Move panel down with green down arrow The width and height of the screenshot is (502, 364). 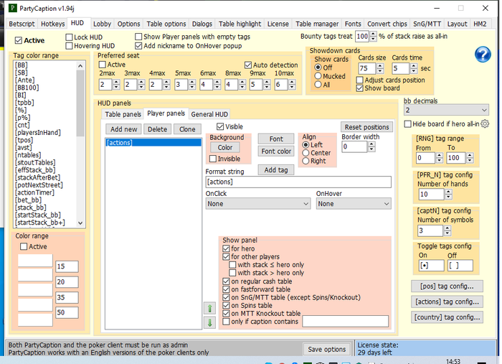(x=210, y=322)
